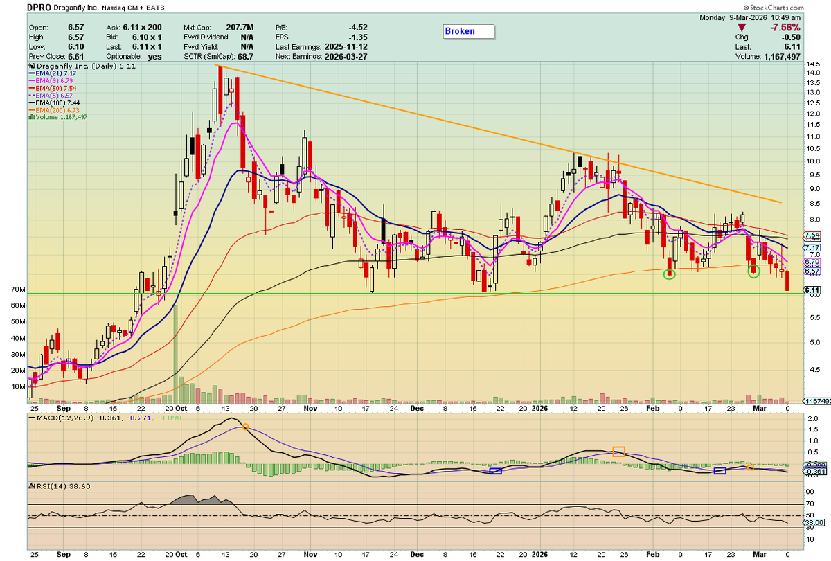Click the Low 6.10 value
This screenshot has height=561, width=831.
coord(76,46)
